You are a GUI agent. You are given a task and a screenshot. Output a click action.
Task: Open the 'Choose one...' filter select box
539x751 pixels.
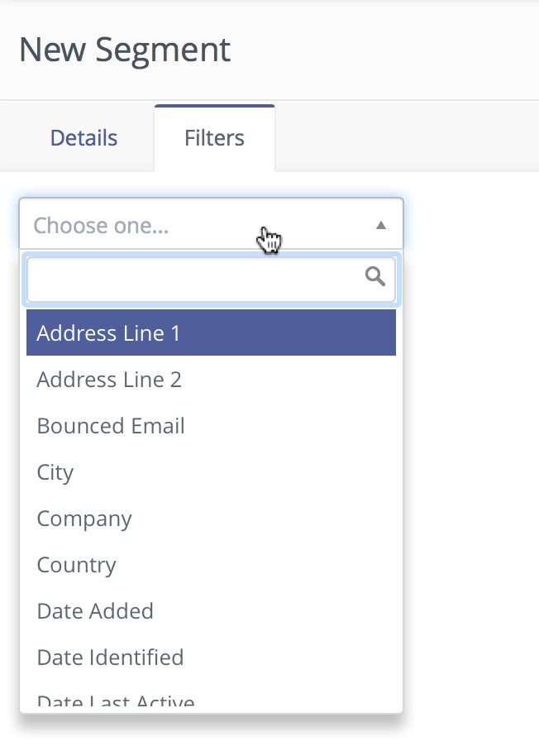point(198,225)
